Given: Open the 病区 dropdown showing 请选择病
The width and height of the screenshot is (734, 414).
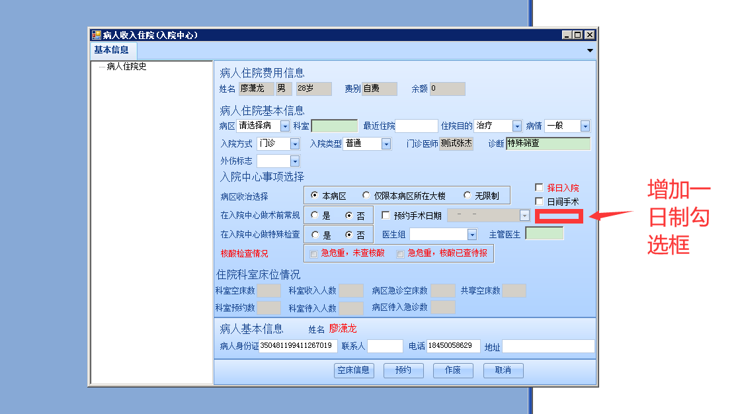Looking at the screenshot, I should pos(284,126).
